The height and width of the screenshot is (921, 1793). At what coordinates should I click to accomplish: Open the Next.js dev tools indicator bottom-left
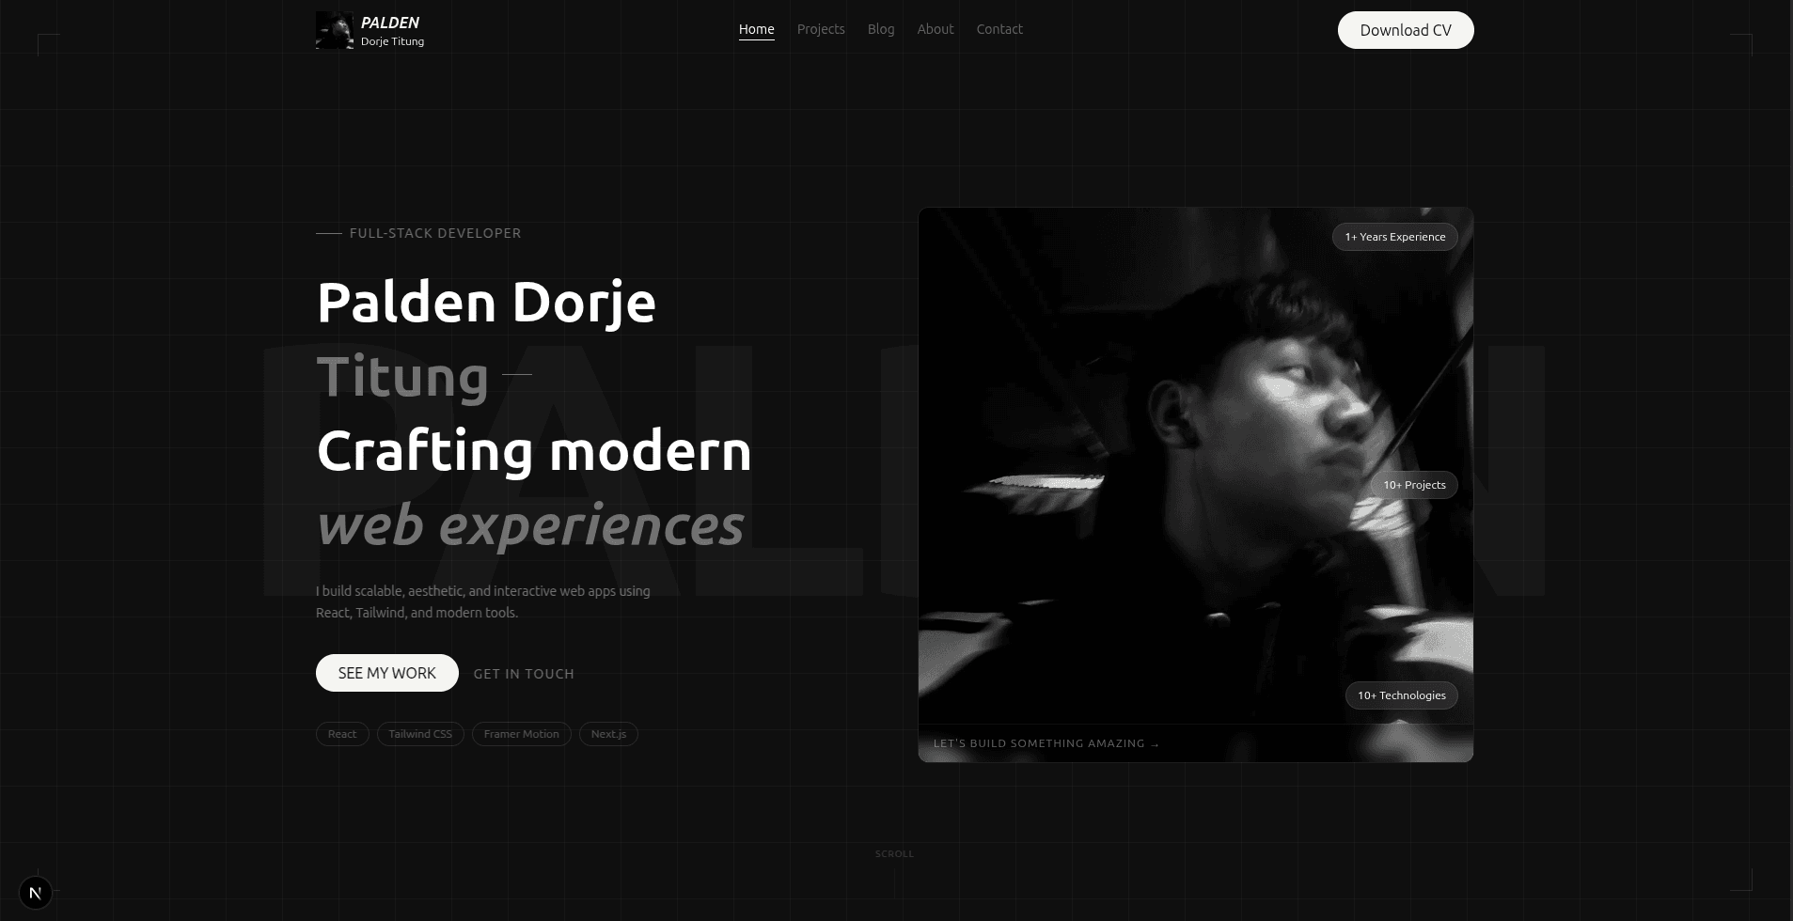tap(36, 891)
